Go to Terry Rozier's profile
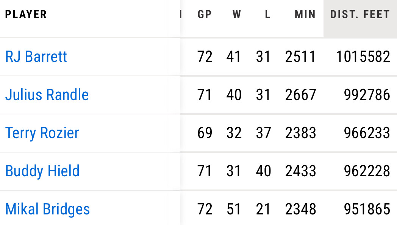397x225 pixels. tap(42, 133)
